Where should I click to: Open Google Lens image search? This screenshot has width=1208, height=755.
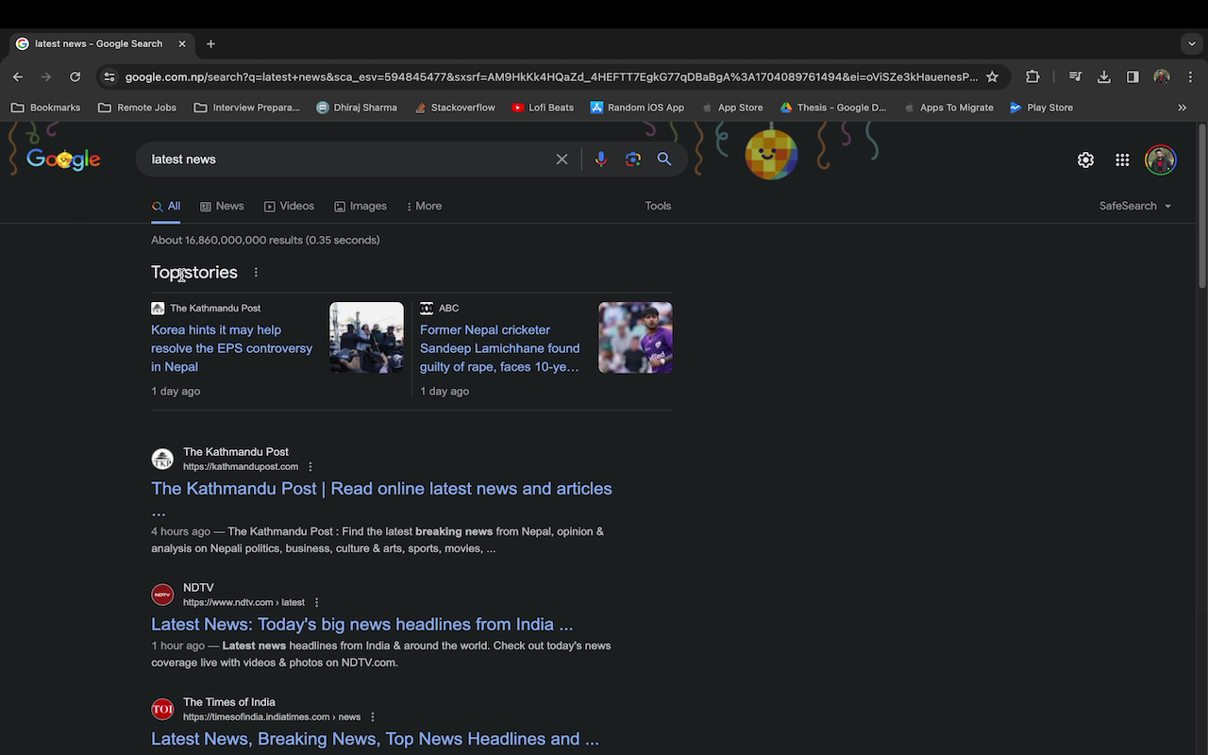pyautogui.click(x=632, y=159)
